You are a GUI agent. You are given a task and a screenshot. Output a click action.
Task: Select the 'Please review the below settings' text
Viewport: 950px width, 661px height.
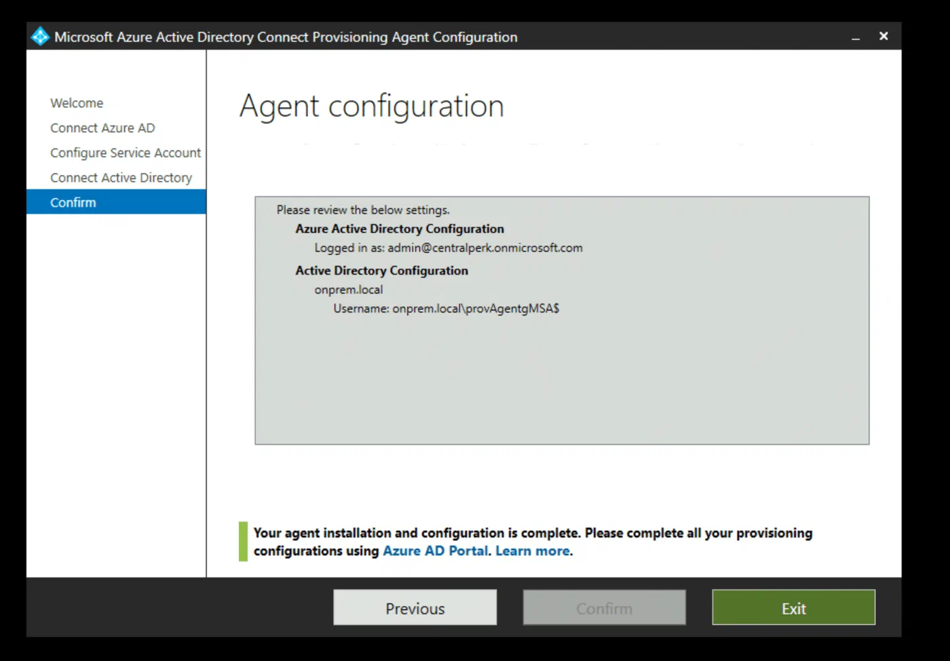point(363,210)
